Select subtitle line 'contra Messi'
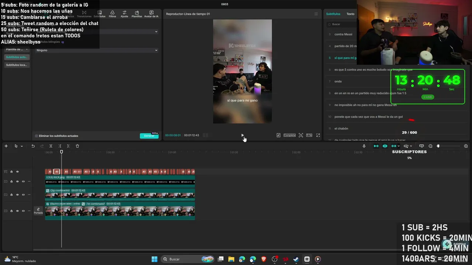 (x=343, y=34)
